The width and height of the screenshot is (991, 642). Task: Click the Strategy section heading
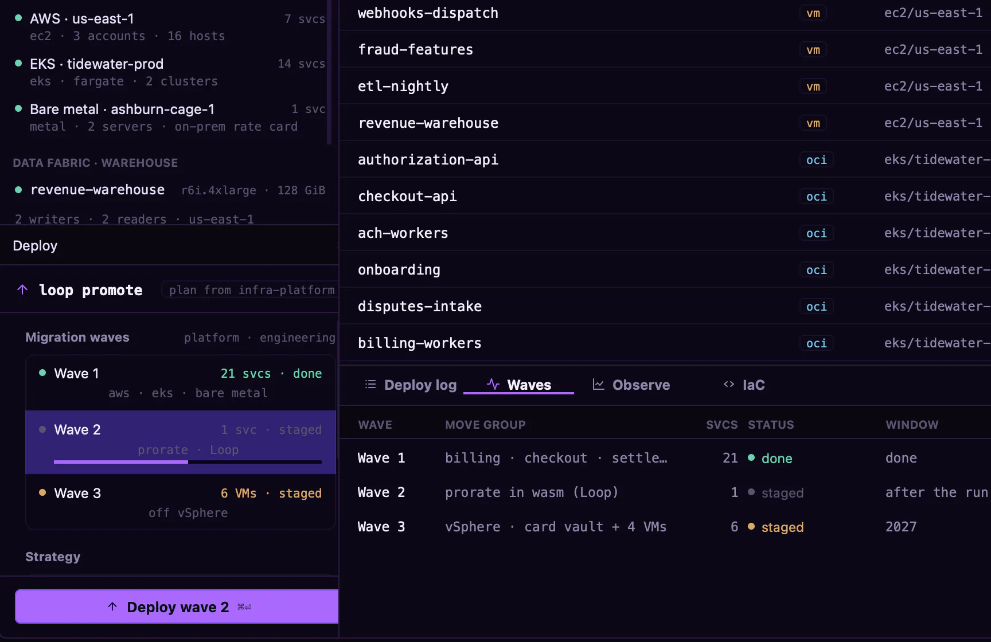tap(53, 557)
